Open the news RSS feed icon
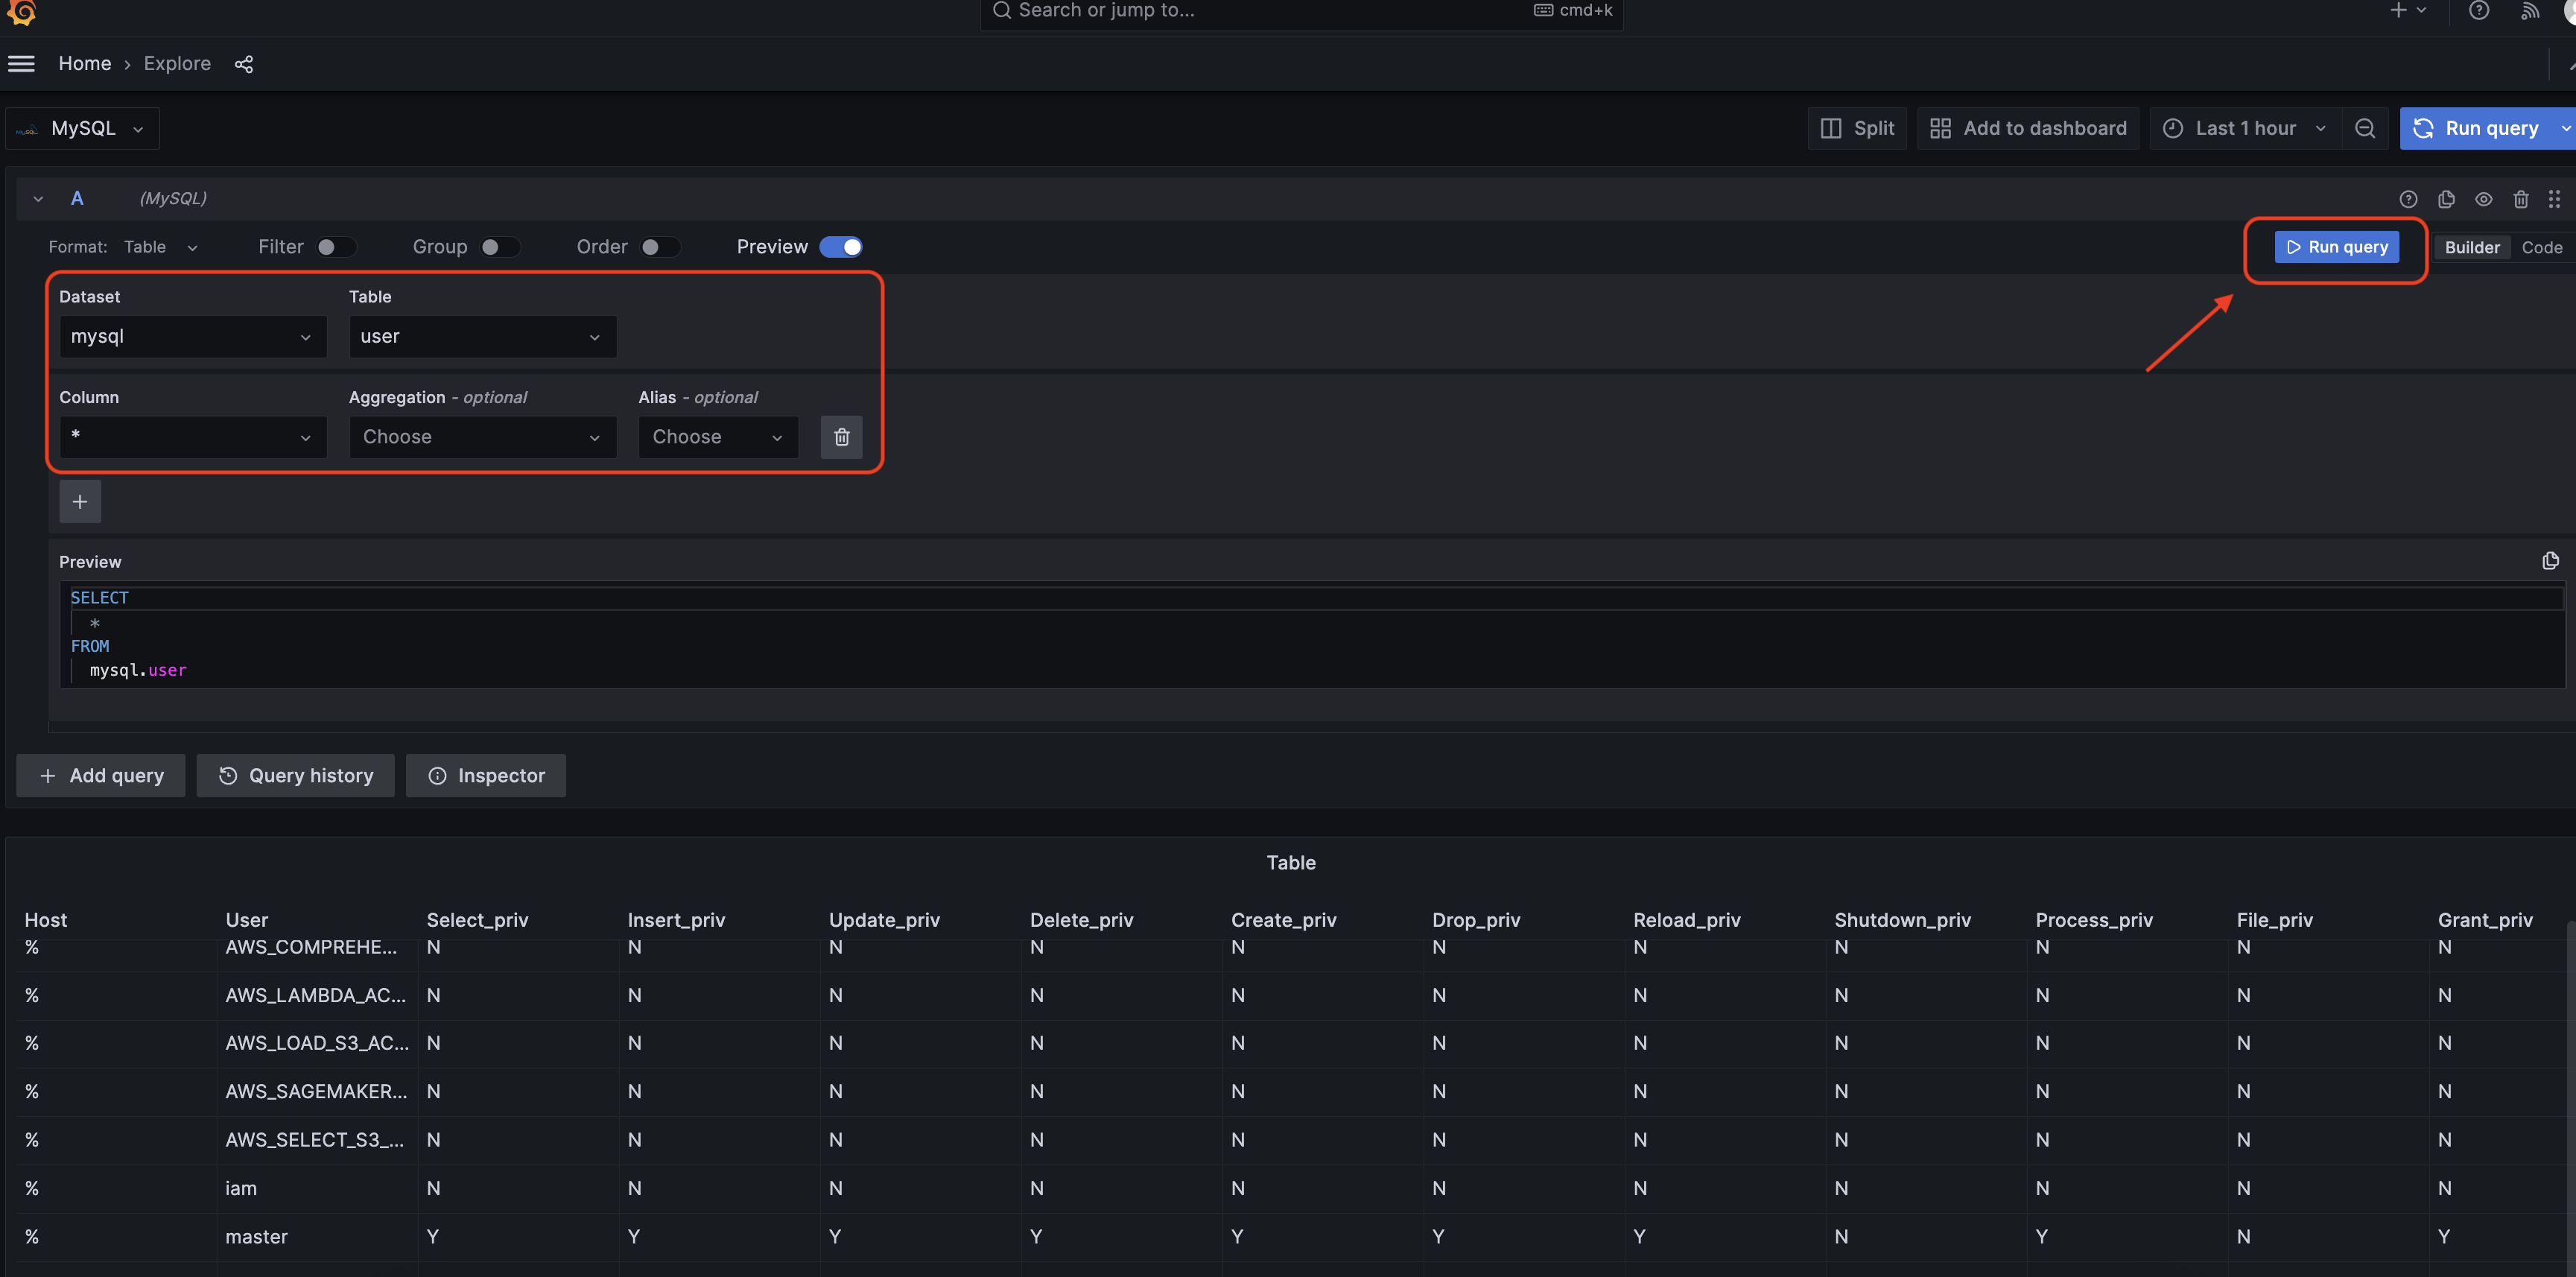The image size is (2576, 1277). [x=2529, y=11]
